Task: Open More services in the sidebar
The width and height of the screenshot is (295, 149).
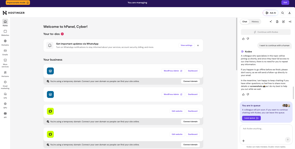Action: 5,63
